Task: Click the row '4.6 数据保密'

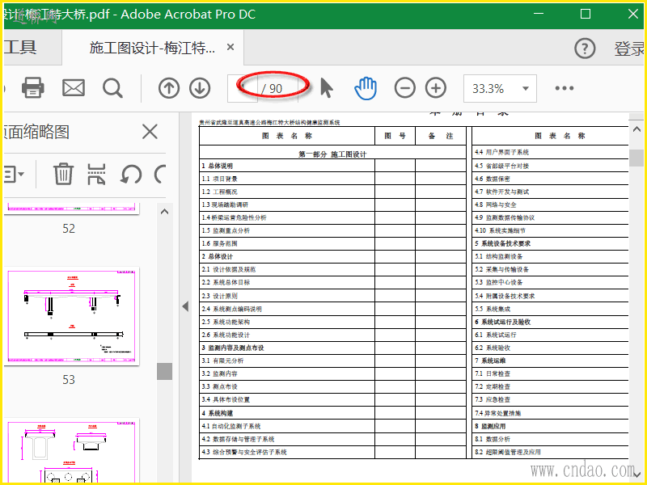Action: click(551, 179)
